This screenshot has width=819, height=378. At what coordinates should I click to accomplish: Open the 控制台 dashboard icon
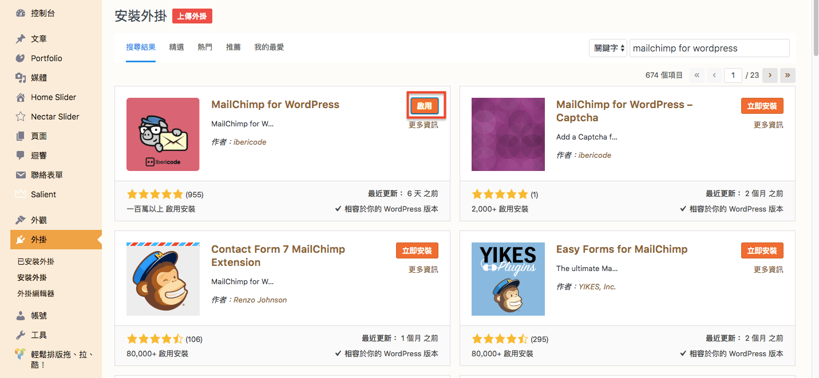(x=21, y=13)
